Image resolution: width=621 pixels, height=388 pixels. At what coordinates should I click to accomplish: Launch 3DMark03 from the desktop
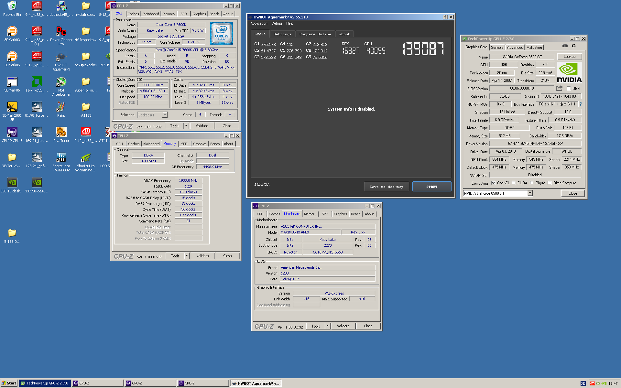(12, 34)
